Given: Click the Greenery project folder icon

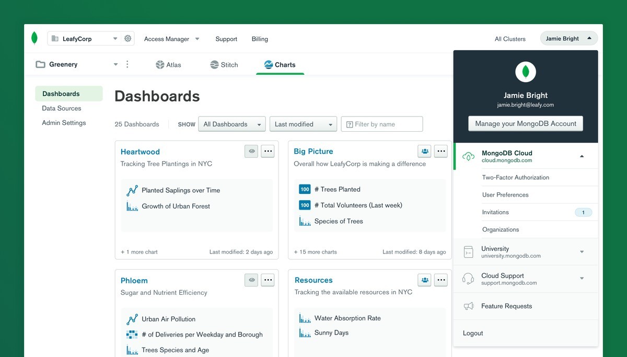Looking at the screenshot, I should click(40, 64).
